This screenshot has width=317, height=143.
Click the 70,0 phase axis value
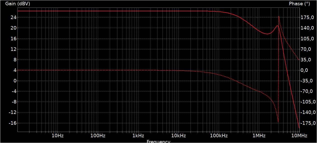pyautogui.click(x=306, y=49)
